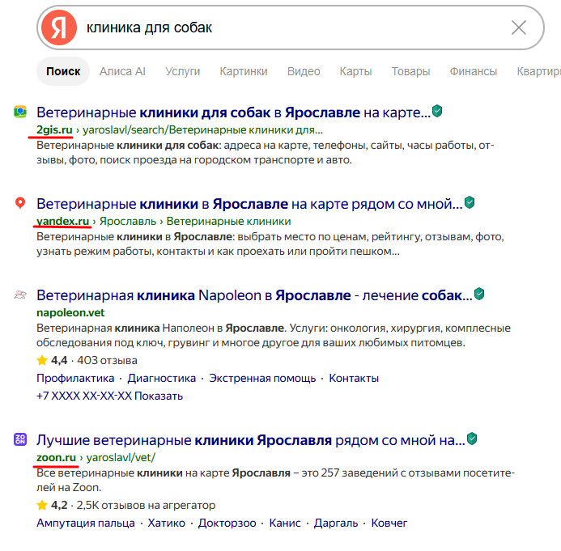Open the Докторзоо sitelink
561x551 pixels.
click(227, 523)
